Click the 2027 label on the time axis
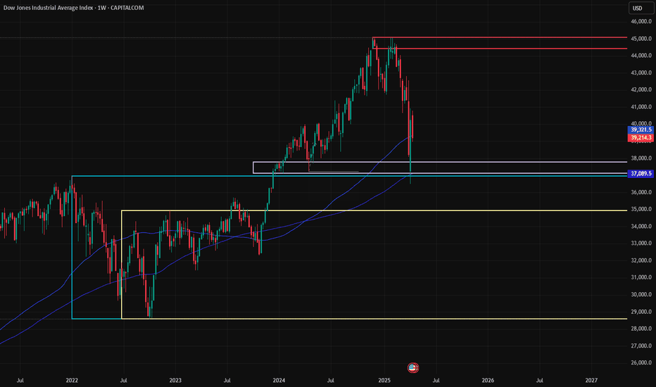The height and width of the screenshot is (387, 656). 591,380
